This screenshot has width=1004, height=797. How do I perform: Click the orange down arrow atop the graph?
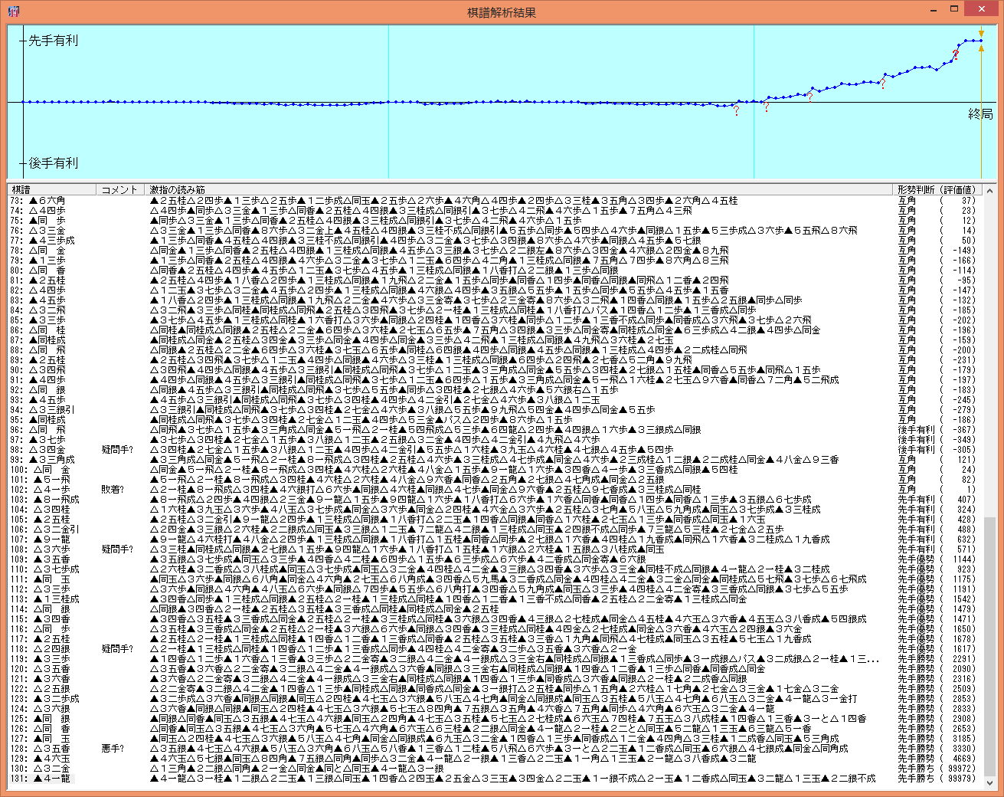click(981, 34)
